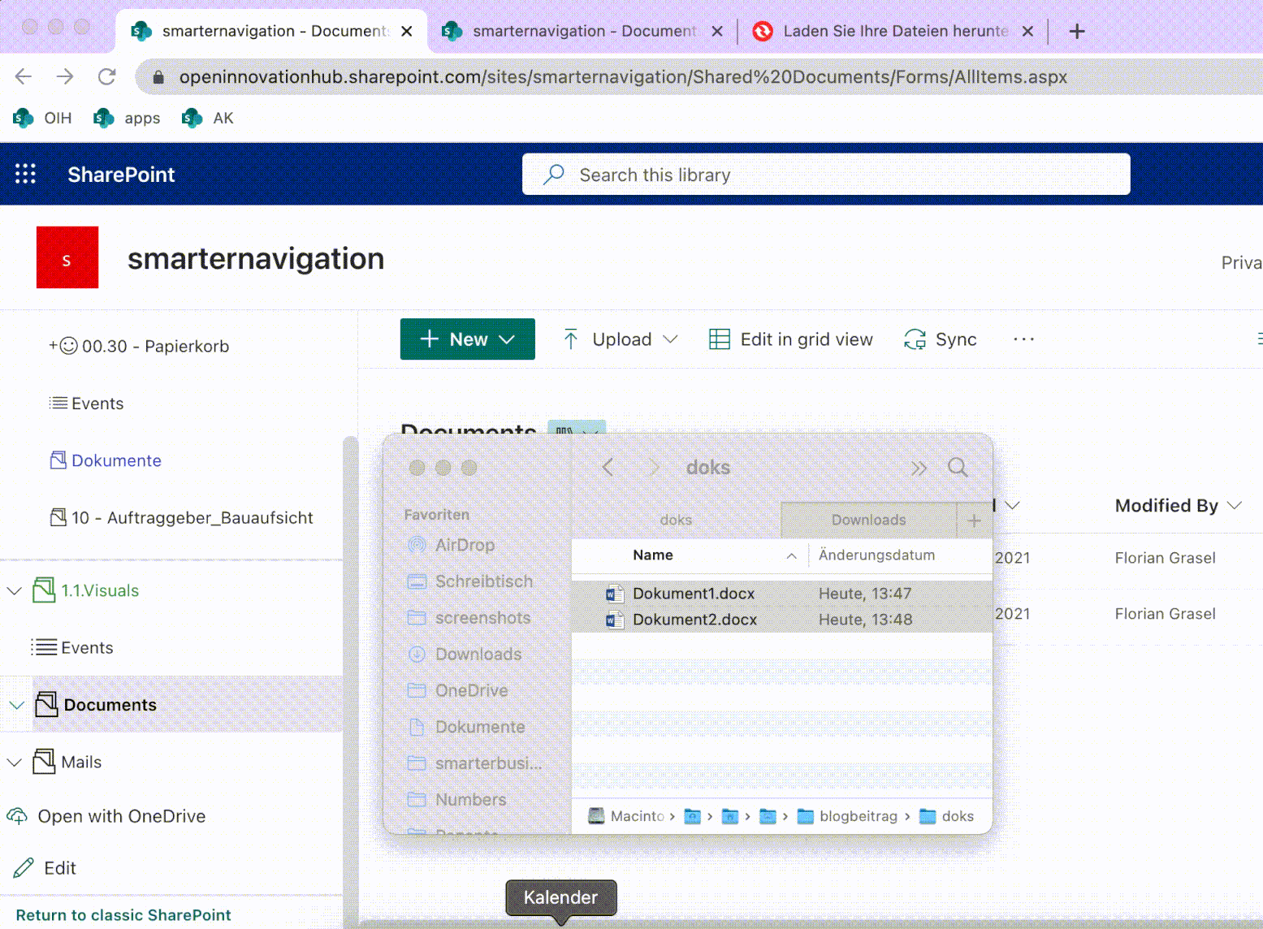Open the Modified By column dropdown
1263x929 pixels.
click(x=1236, y=505)
